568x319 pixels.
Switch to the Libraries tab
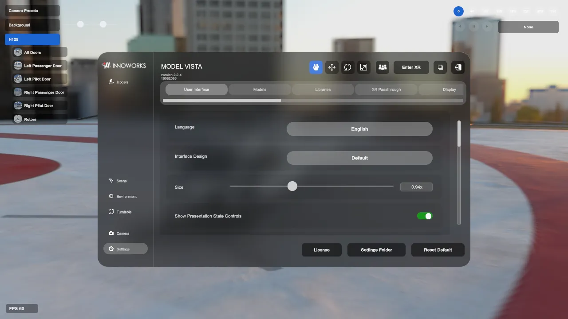pyautogui.click(x=323, y=89)
